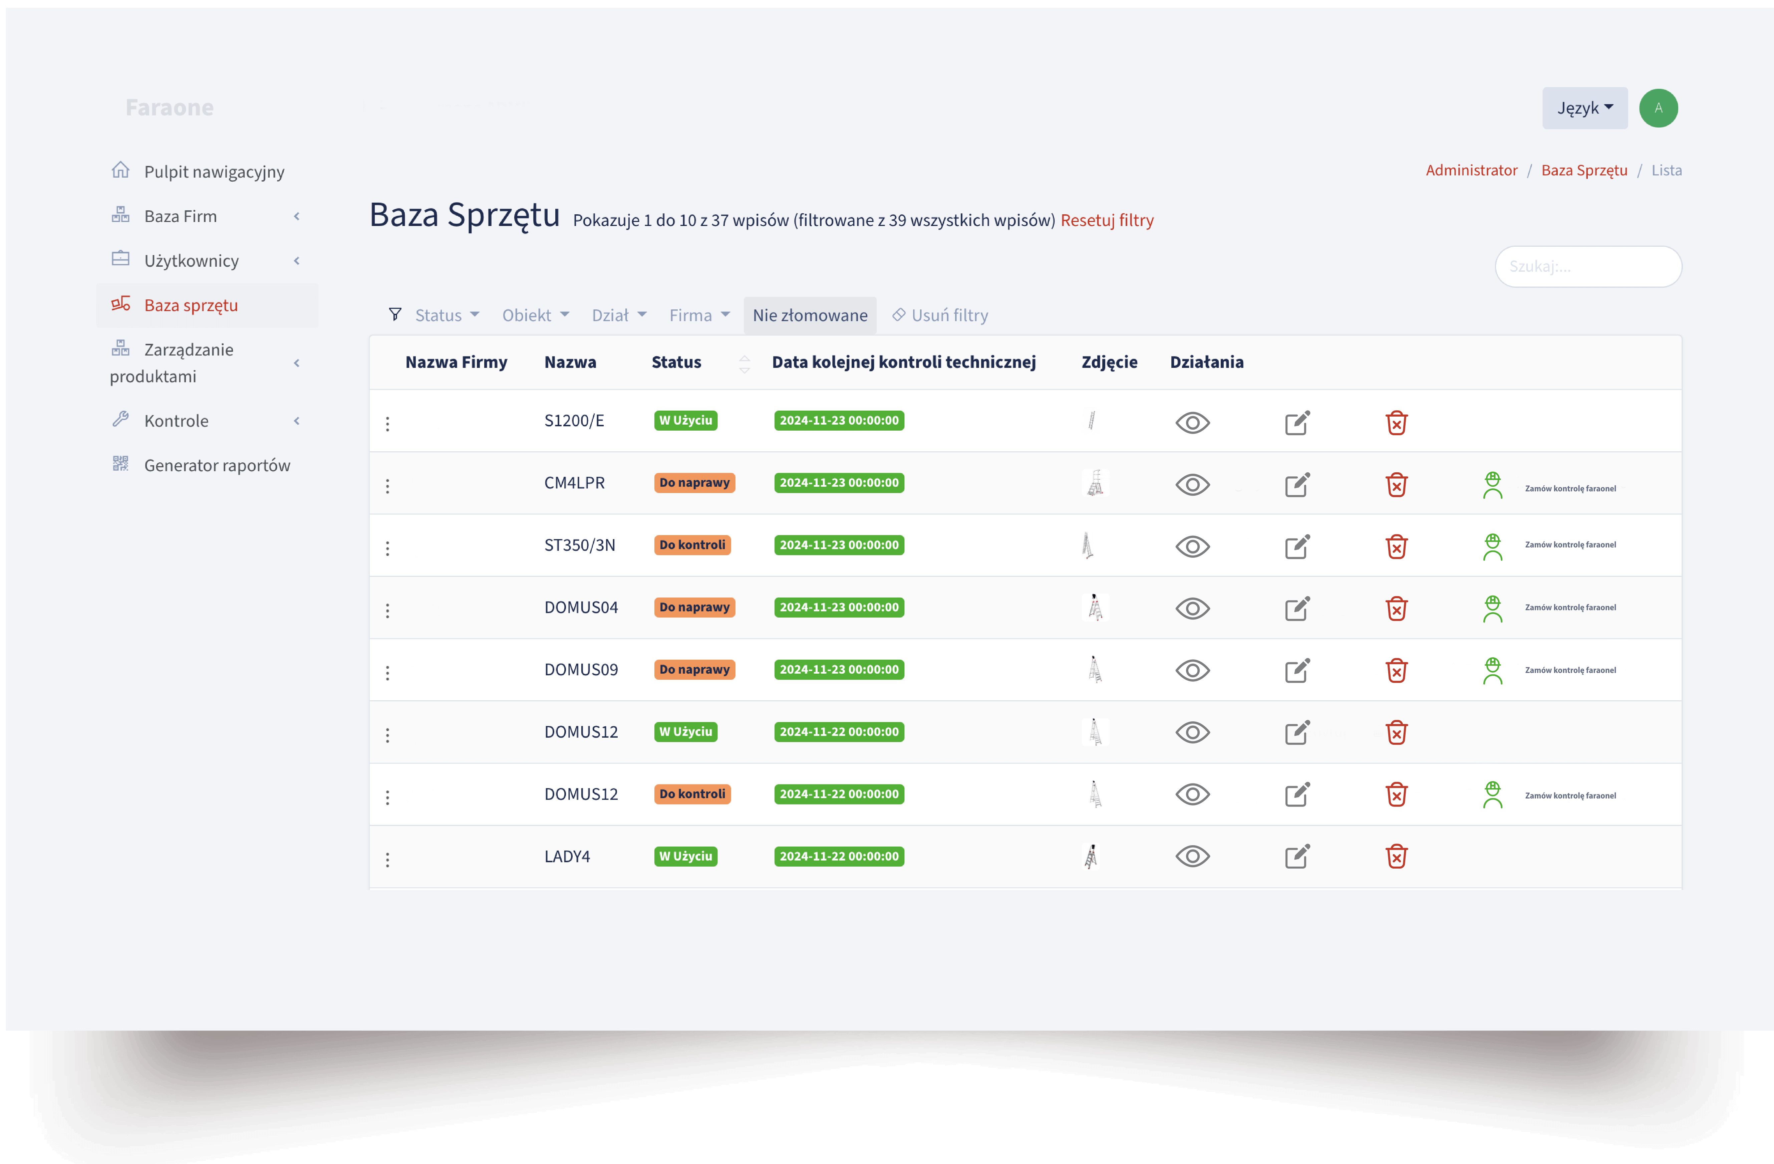Screen dimensions: 1774x1164
Task: View details with eye icon for DOMUS04
Action: click(1192, 609)
